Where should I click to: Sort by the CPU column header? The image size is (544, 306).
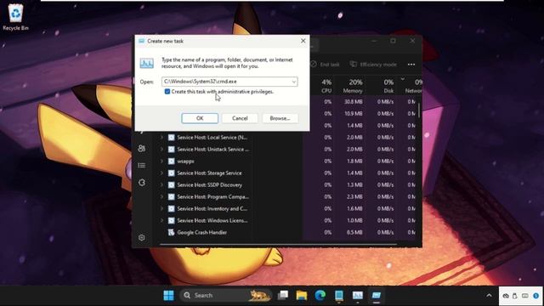coord(326,86)
